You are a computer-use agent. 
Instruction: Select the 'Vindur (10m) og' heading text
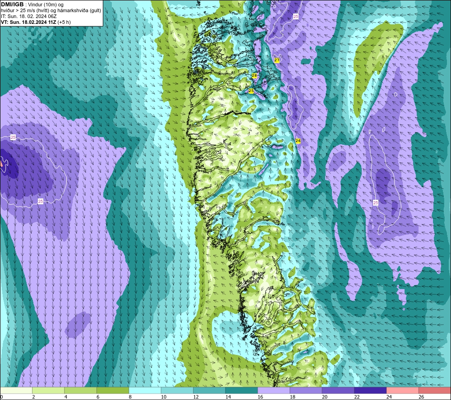tap(46, 5)
